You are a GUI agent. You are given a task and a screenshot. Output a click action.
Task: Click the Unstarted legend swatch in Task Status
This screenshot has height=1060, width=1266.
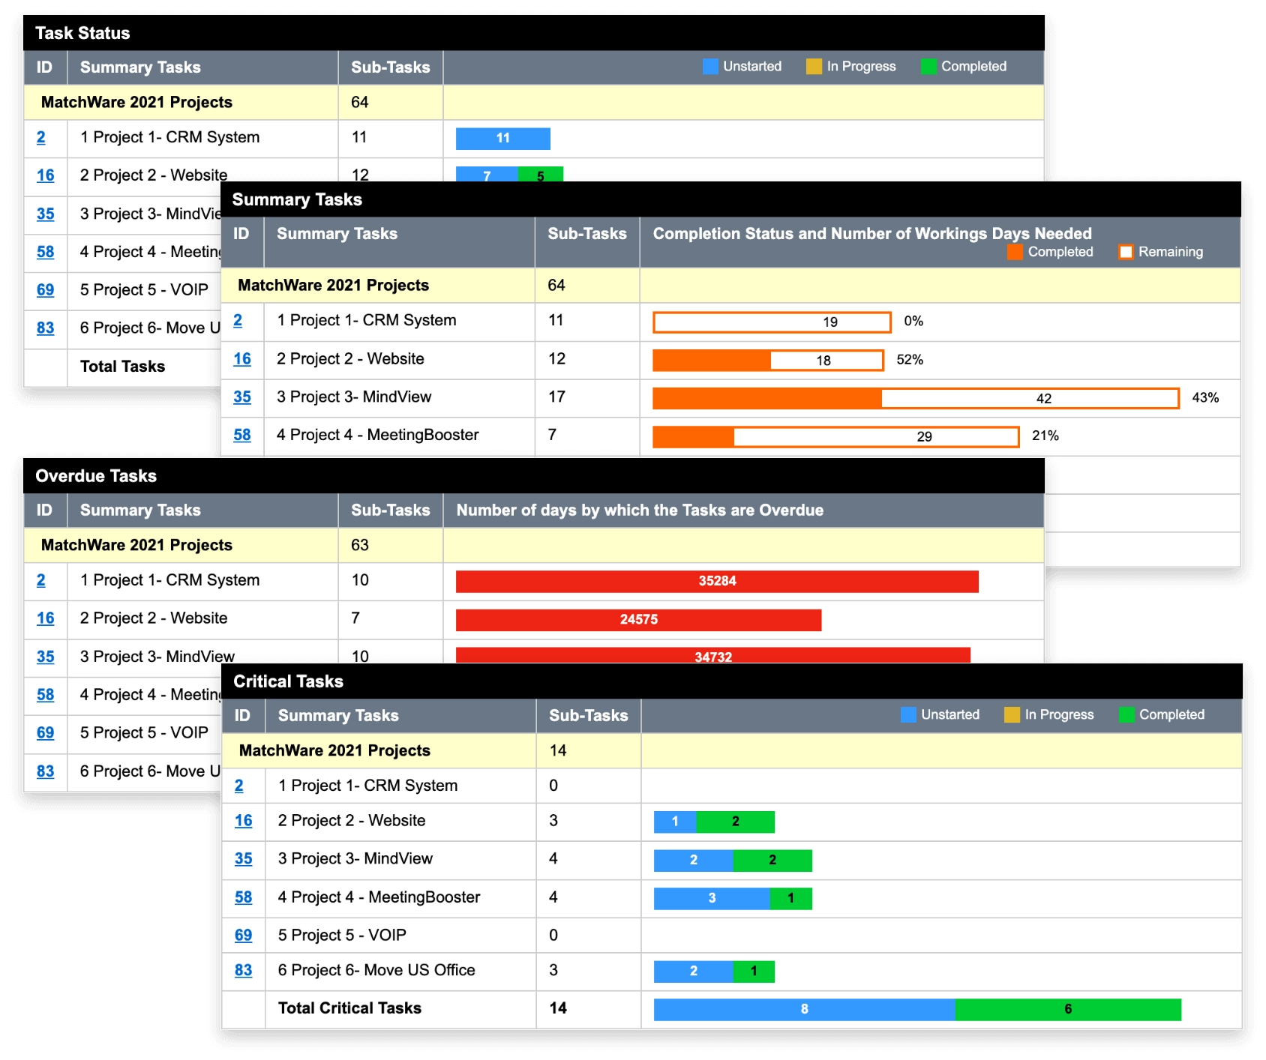click(709, 66)
